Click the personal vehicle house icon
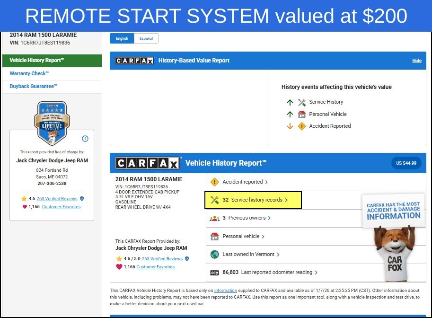Image resolution: width=432 pixels, height=318 pixels. click(x=214, y=236)
